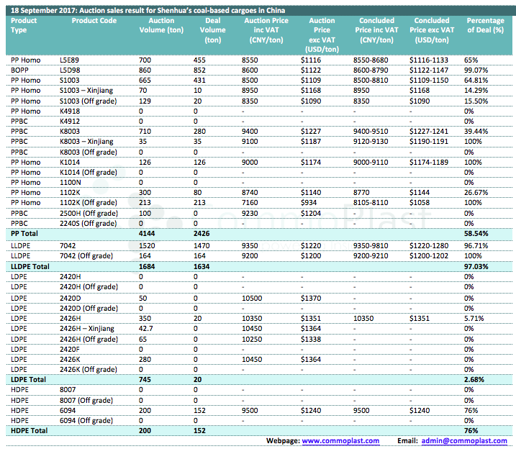Select the '7042 (Off grade)' product code
The image size is (516, 454).
[86, 256]
